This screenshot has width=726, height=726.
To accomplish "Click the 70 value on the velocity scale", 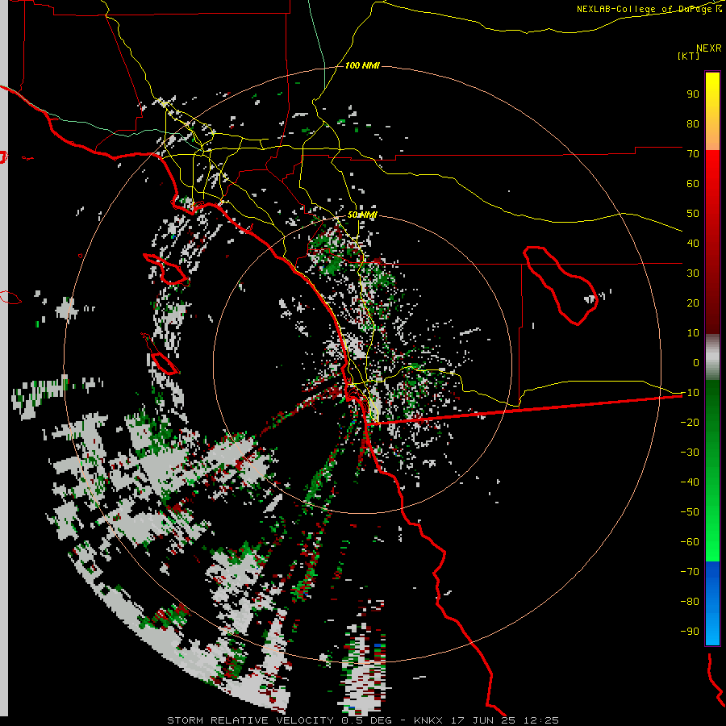I will [693, 154].
